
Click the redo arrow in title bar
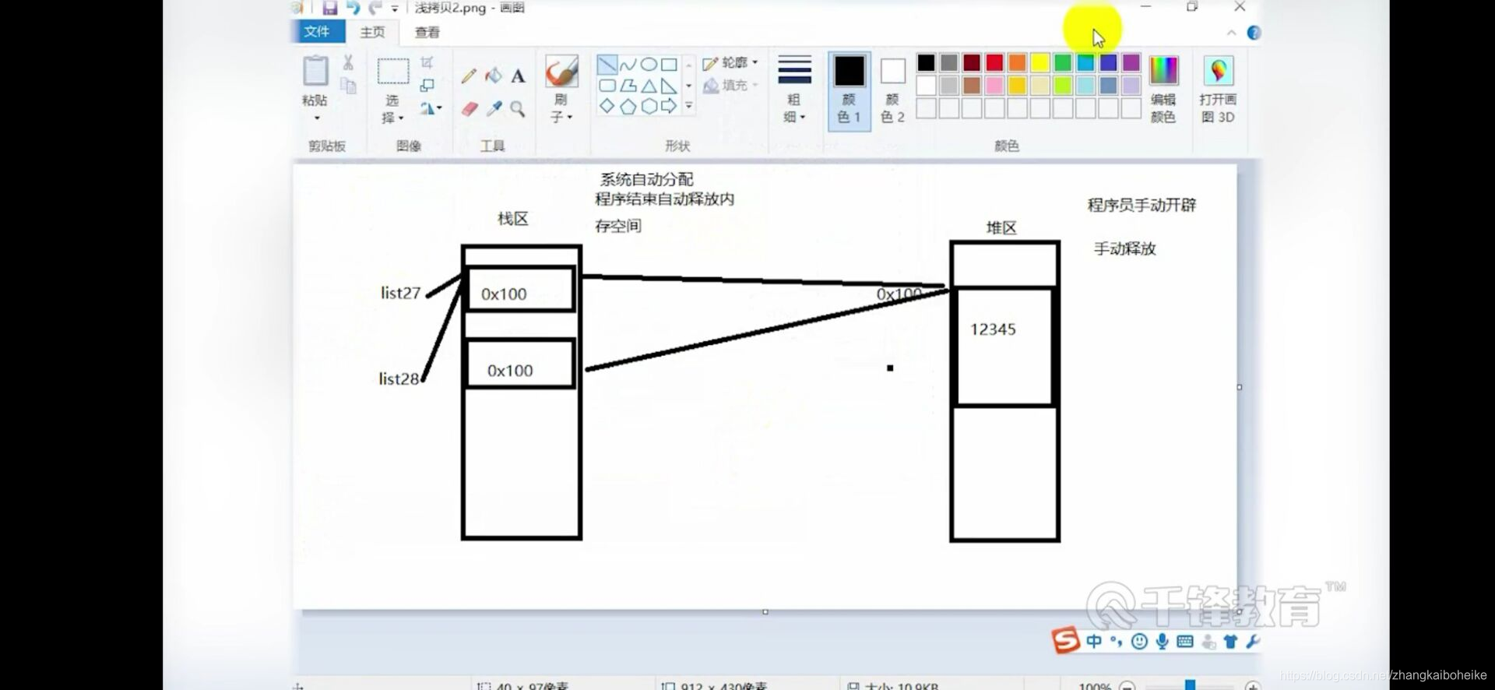tap(375, 8)
